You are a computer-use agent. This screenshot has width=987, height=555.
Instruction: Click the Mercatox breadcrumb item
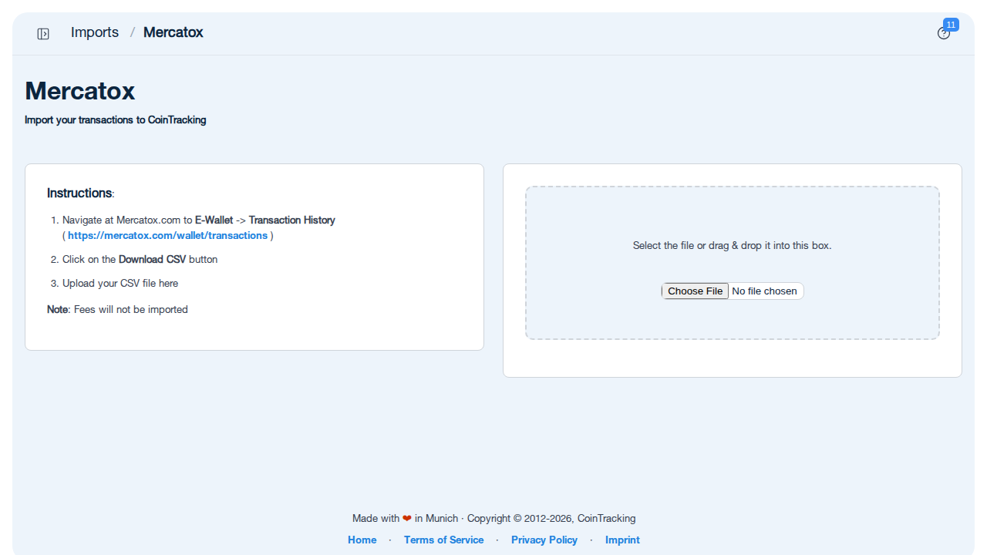click(173, 32)
